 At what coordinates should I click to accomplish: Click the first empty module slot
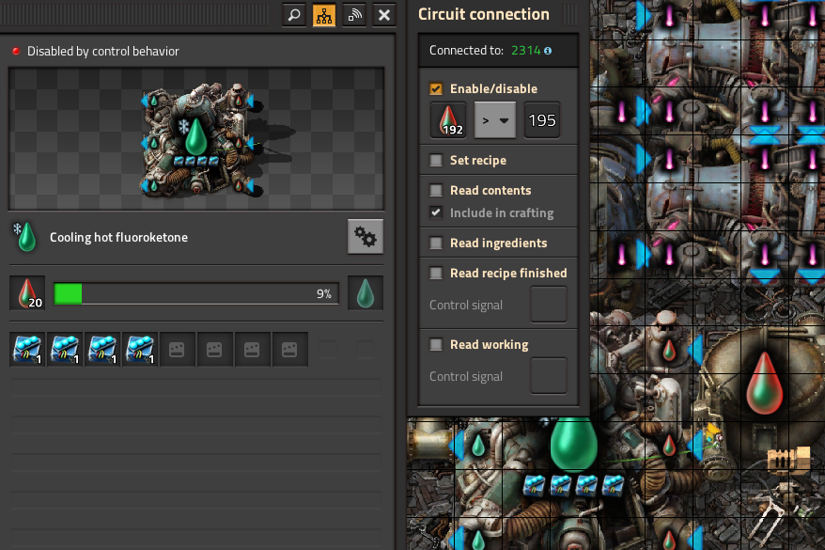pyautogui.click(x=178, y=350)
